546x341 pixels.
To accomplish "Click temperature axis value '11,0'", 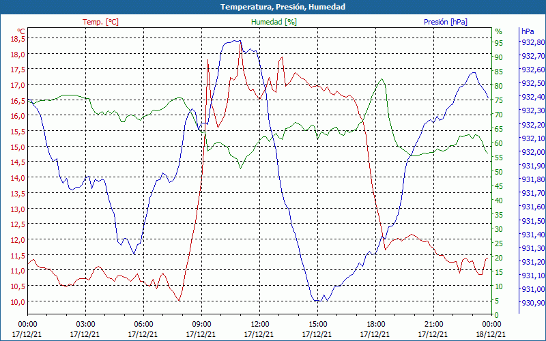I will (18, 270).
